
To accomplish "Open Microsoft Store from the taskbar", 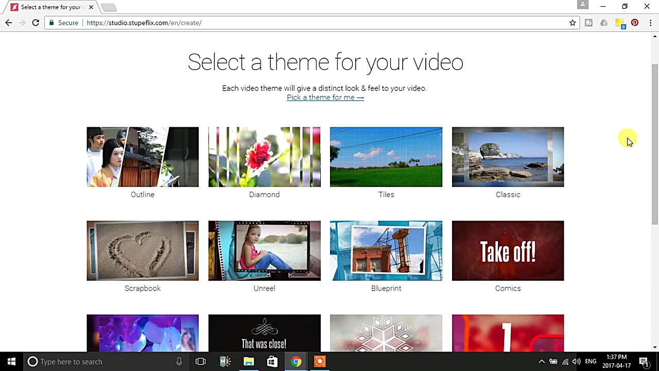I will 272,362.
